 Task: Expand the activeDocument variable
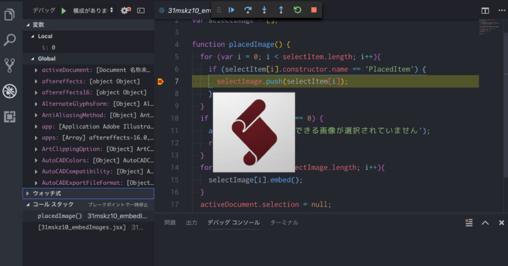click(x=36, y=70)
